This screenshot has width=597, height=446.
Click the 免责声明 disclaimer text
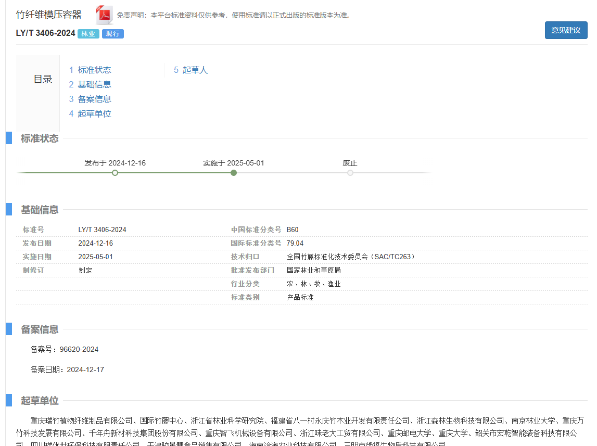(234, 15)
